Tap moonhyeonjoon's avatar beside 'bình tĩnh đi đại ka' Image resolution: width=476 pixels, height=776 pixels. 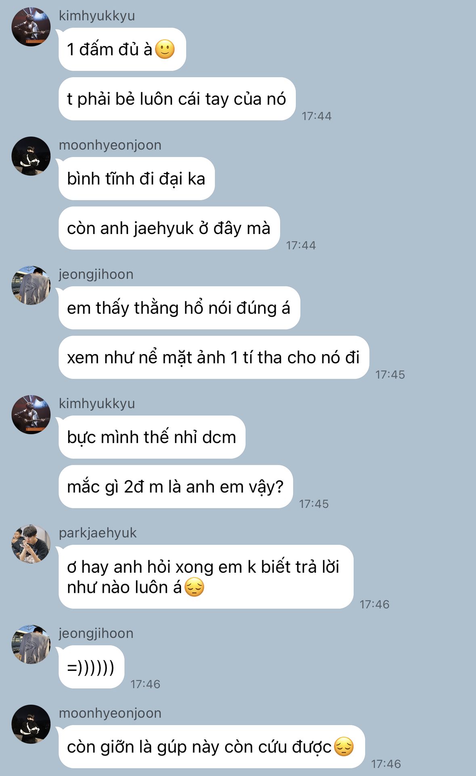(x=31, y=156)
